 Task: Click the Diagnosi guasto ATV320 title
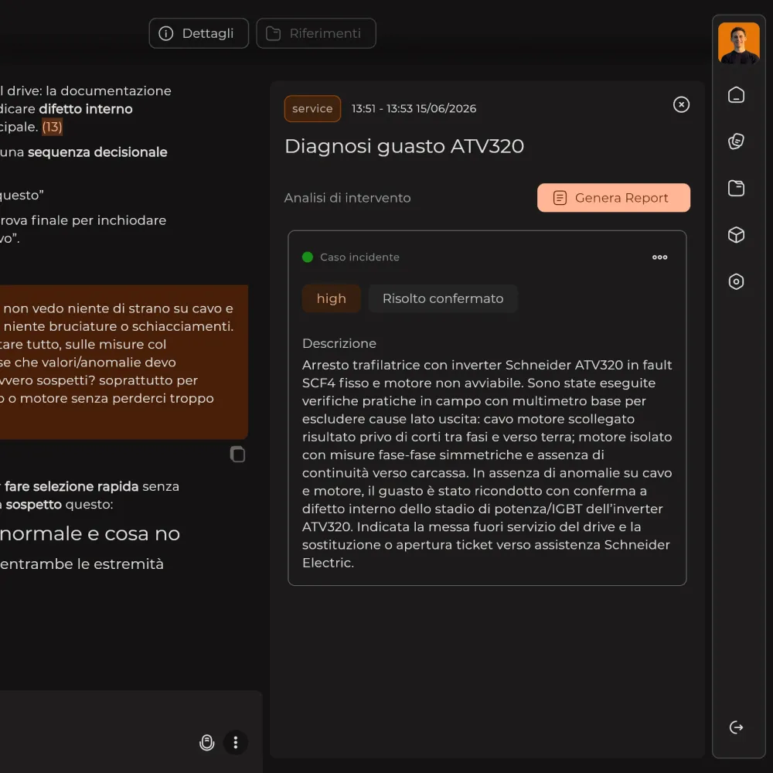(x=404, y=146)
